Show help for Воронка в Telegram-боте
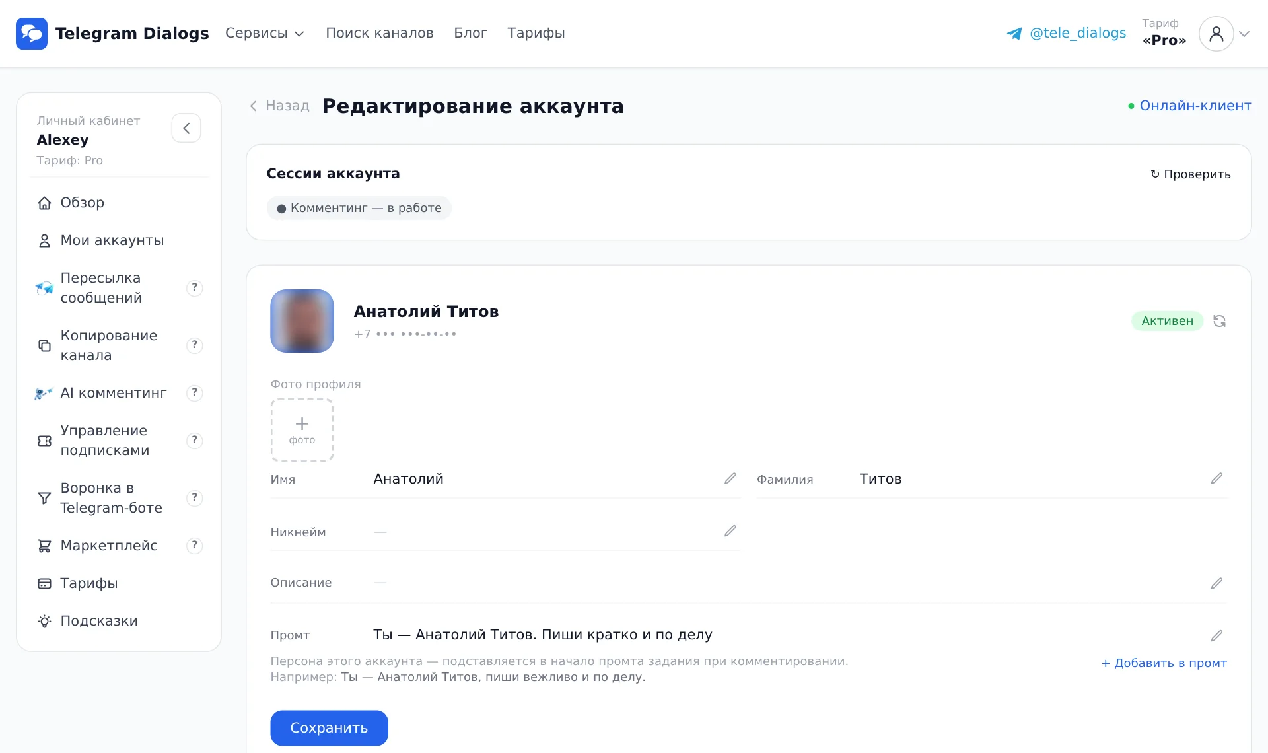The width and height of the screenshot is (1268, 753). point(194,498)
